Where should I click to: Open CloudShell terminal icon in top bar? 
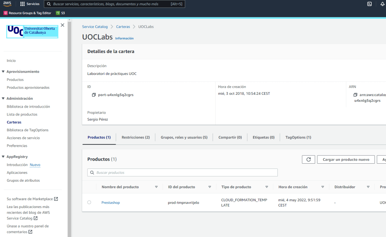369,4
